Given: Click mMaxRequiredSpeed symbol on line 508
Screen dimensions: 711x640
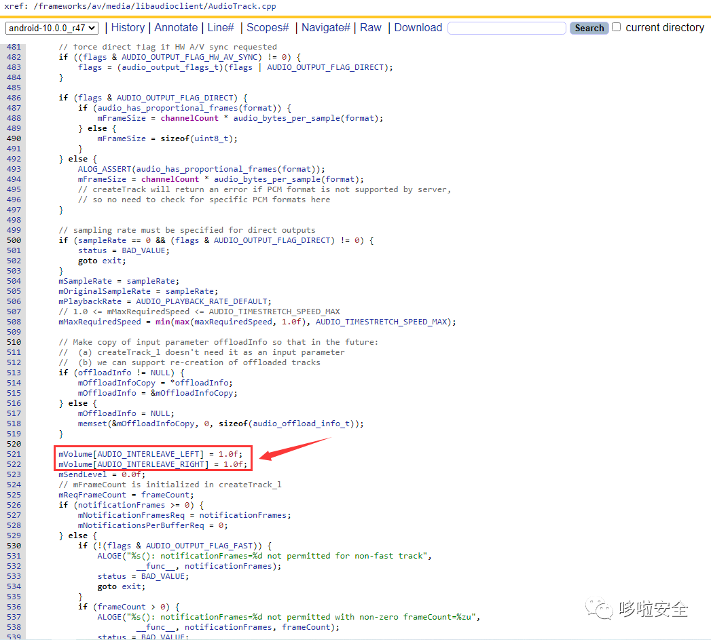Looking at the screenshot, I should 100,322.
